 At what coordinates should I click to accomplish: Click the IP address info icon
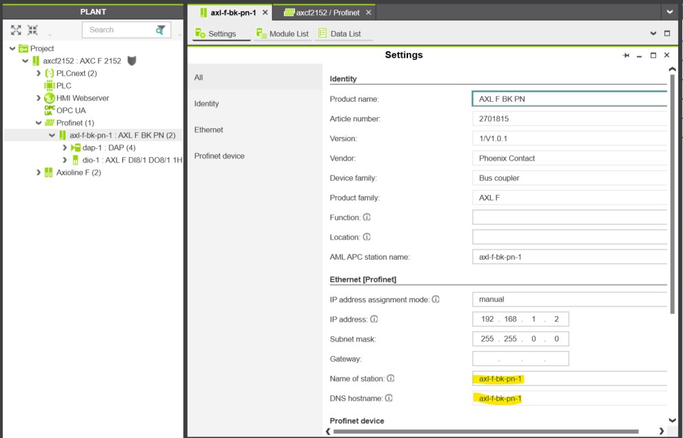374,319
